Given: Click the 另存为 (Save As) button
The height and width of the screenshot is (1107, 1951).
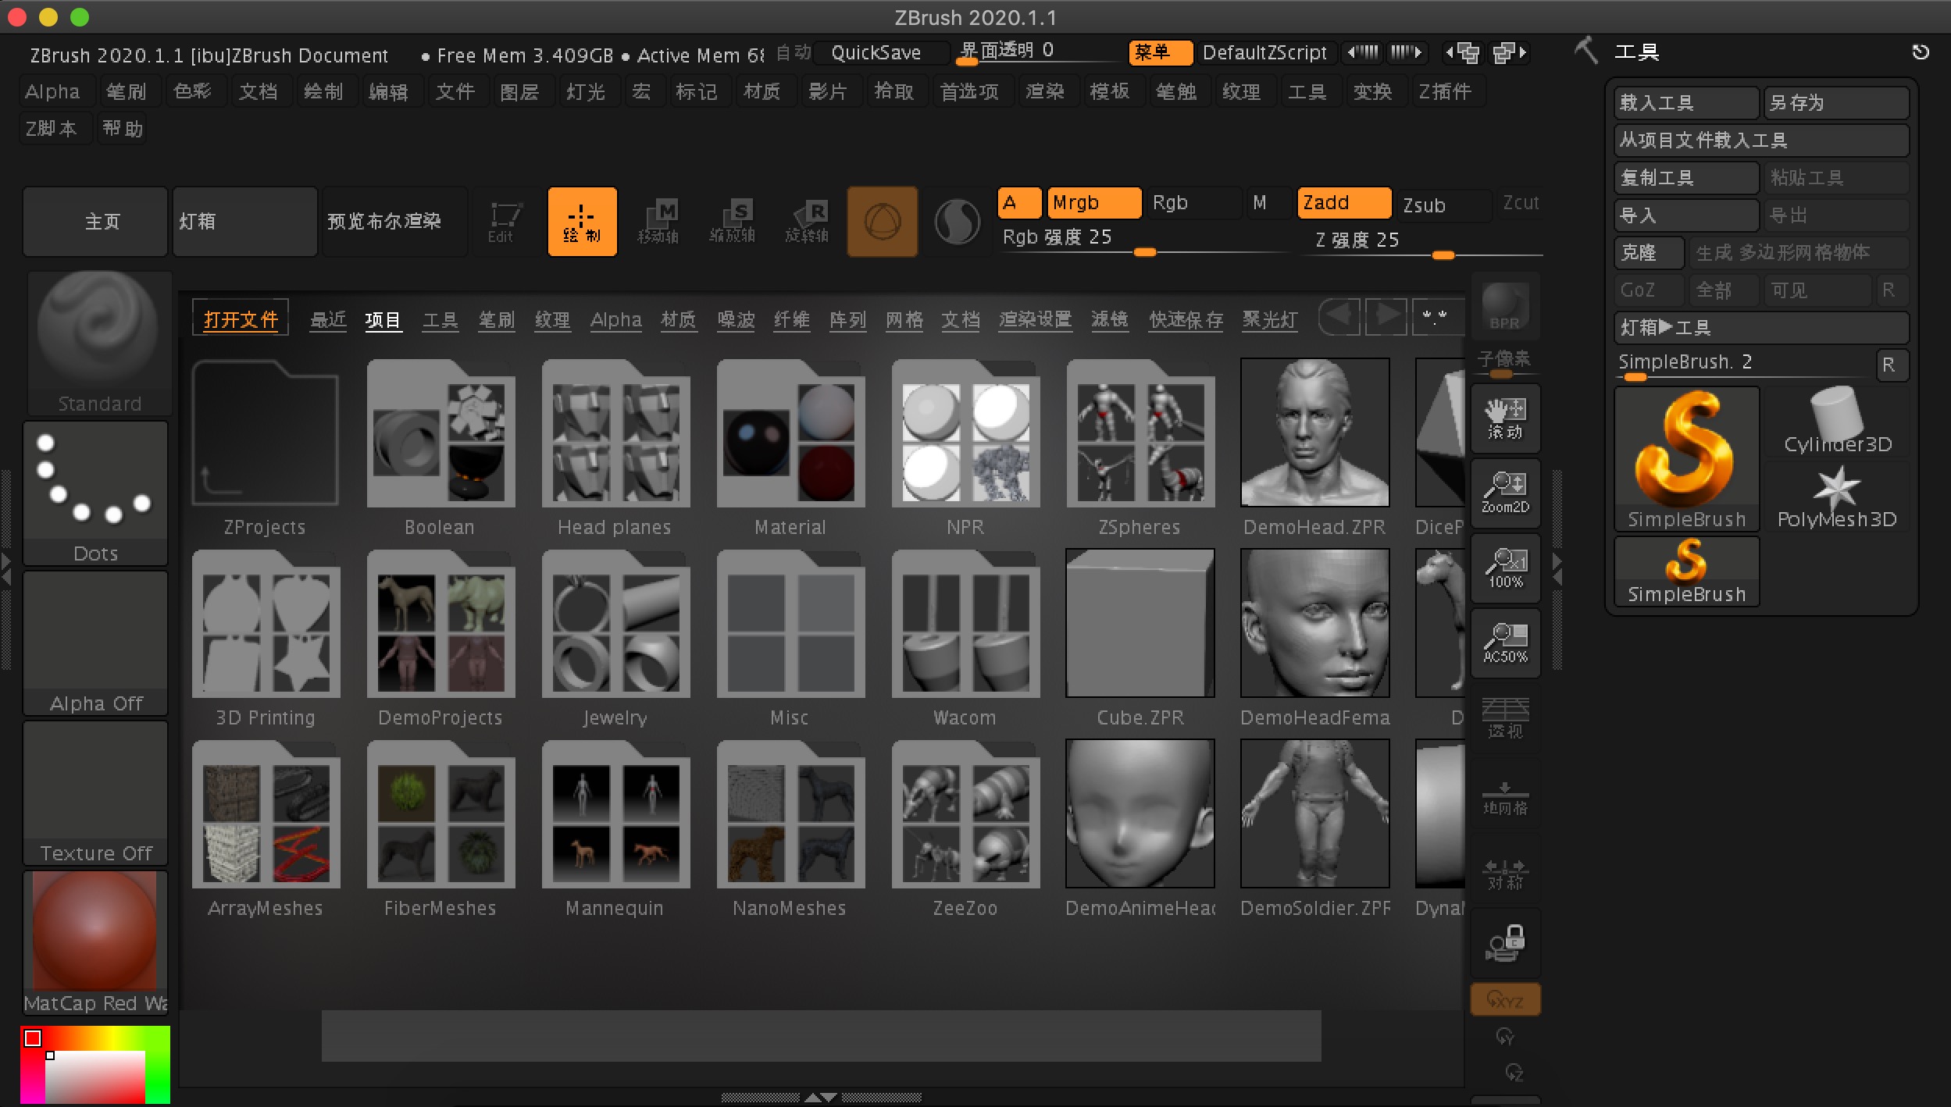Looking at the screenshot, I should pyautogui.click(x=1836, y=102).
